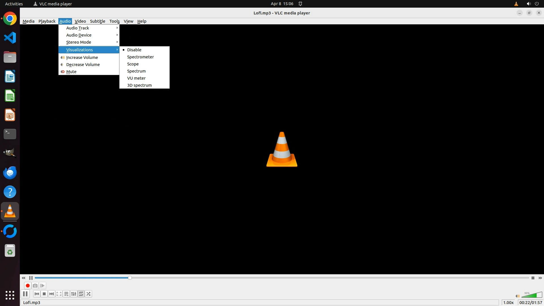Click the frame-by-frame button

42,286
